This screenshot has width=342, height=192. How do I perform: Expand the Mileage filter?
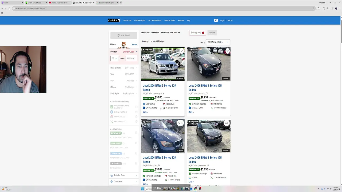[x=123, y=87]
